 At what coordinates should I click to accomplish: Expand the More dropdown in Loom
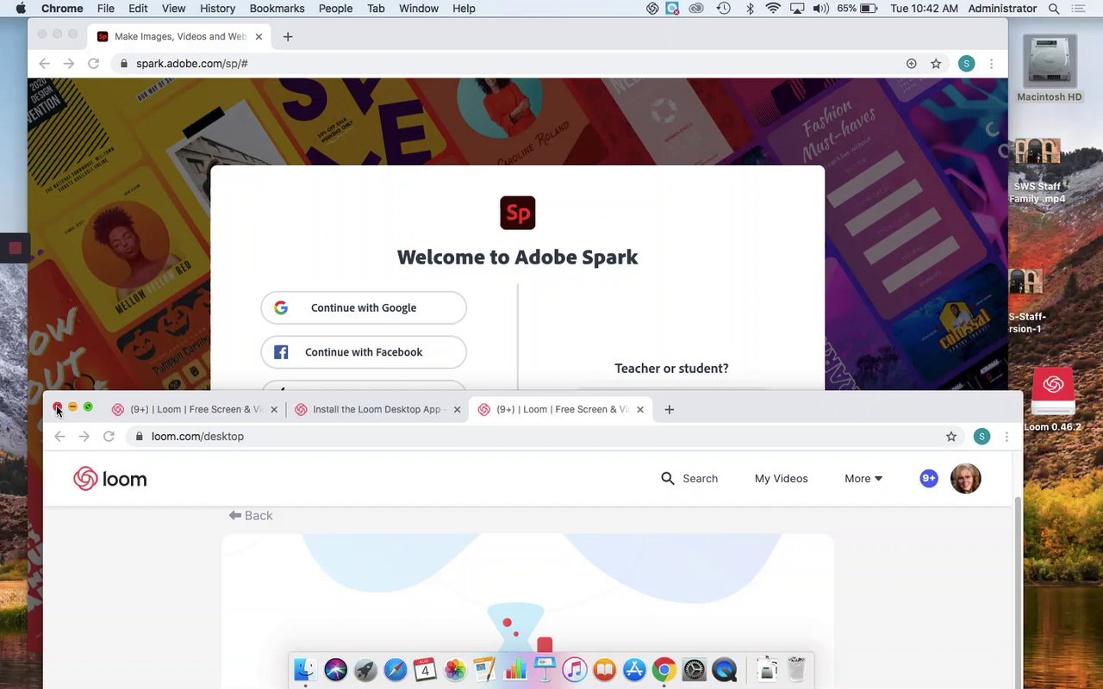pyautogui.click(x=863, y=478)
